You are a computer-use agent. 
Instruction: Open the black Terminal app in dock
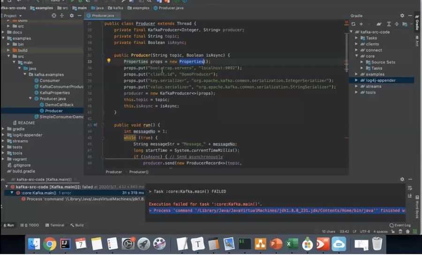pyautogui.click(x=245, y=244)
